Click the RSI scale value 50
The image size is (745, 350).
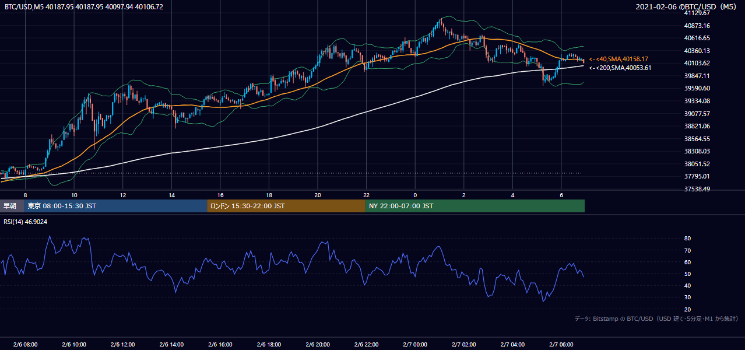(688, 274)
